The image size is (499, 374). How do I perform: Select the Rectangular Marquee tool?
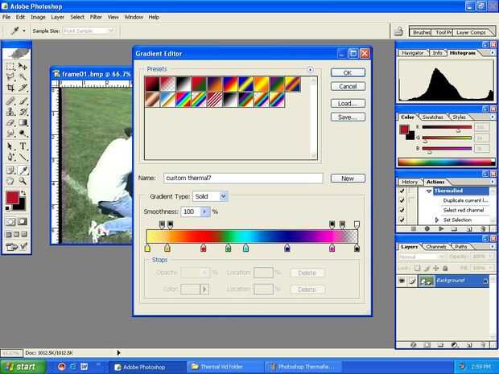pos(10,67)
